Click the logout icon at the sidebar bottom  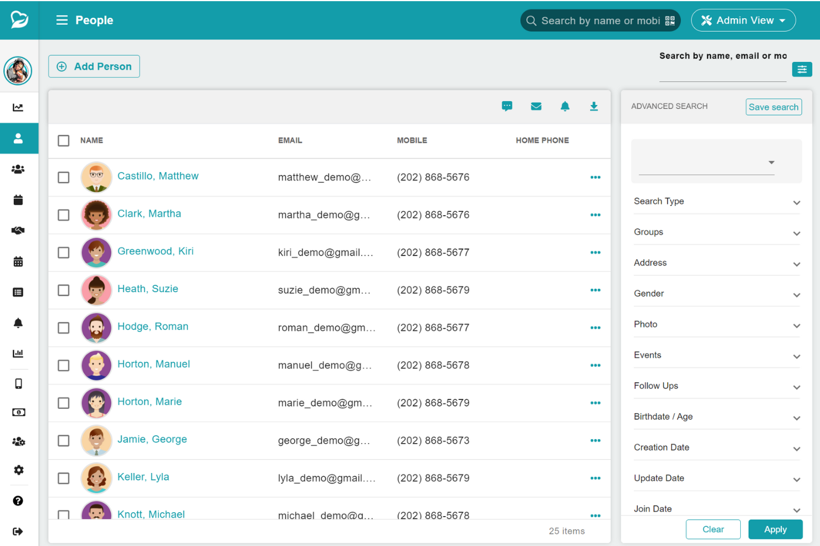(18, 531)
